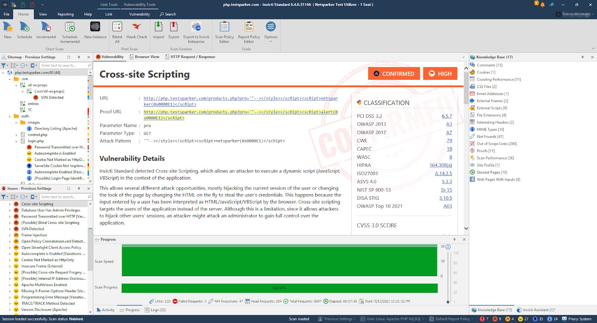Open Scan Performance [36] entry

(495, 158)
